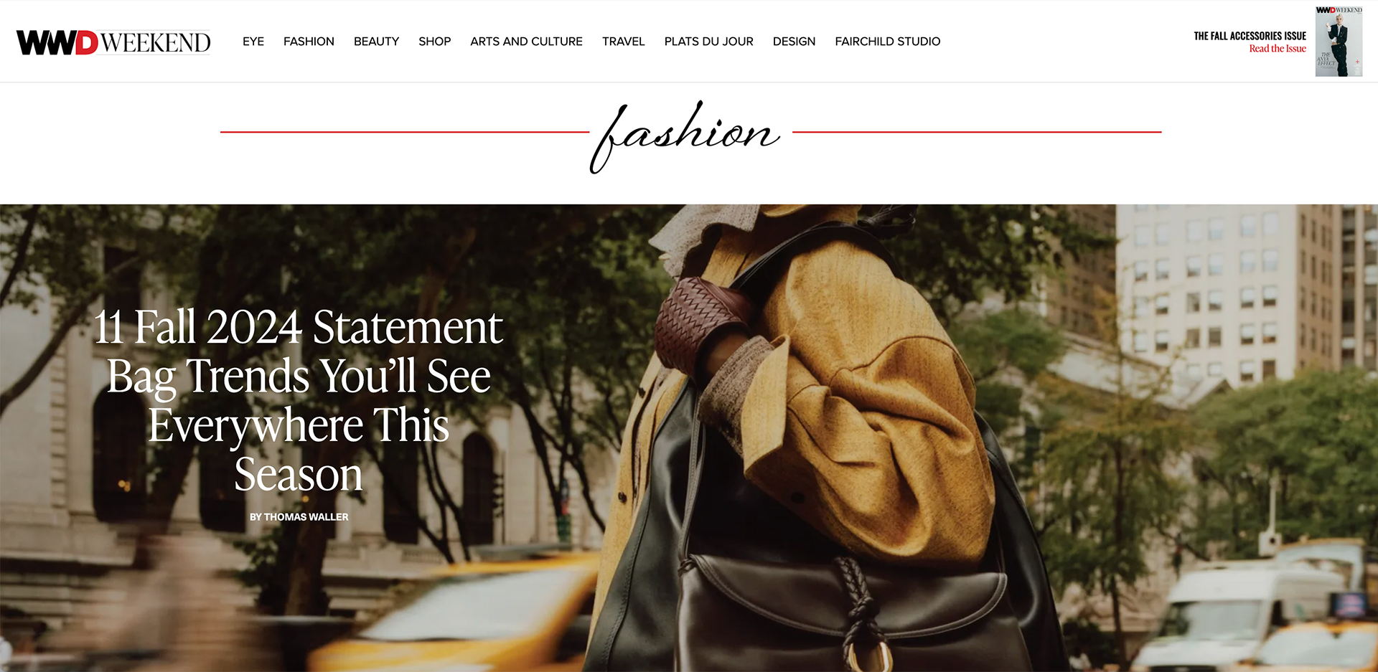1378x672 pixels.
Task: Navigate to the Travel section
Action: coord(623,42)
